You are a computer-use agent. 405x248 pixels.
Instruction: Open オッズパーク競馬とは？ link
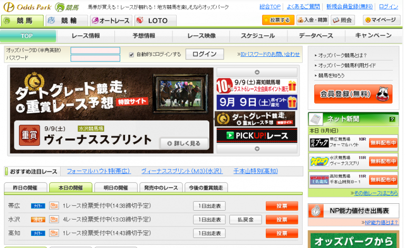click(342, 55)
